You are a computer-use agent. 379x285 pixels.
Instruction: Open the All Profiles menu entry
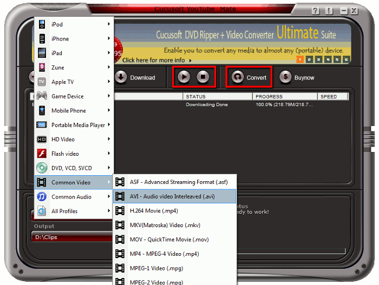pyautogui.click(x=74, y=211)
